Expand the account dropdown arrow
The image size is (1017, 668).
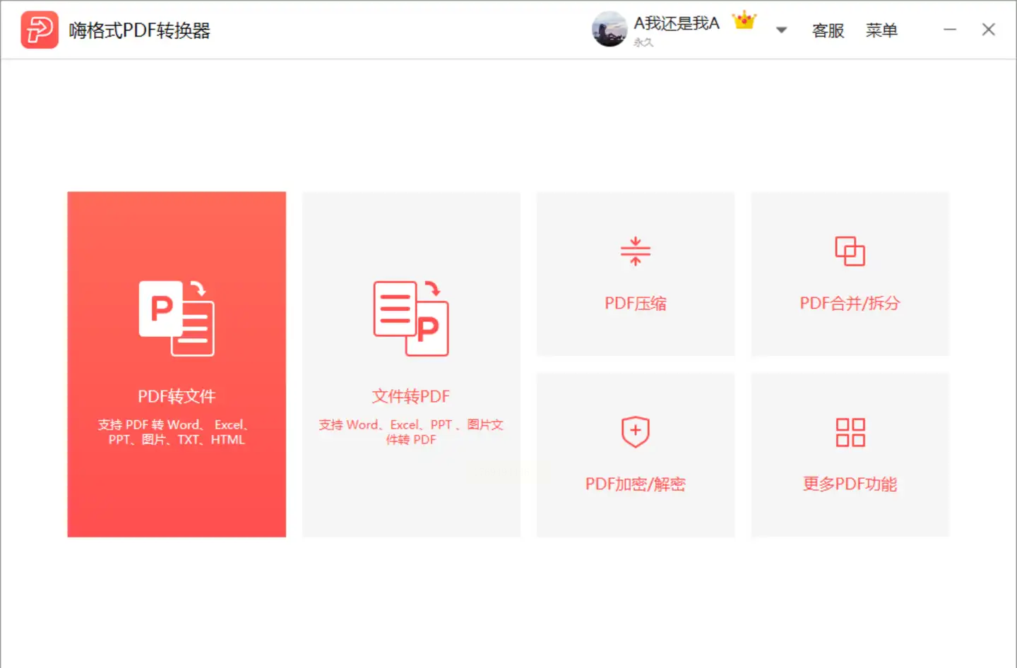[781, 30]
